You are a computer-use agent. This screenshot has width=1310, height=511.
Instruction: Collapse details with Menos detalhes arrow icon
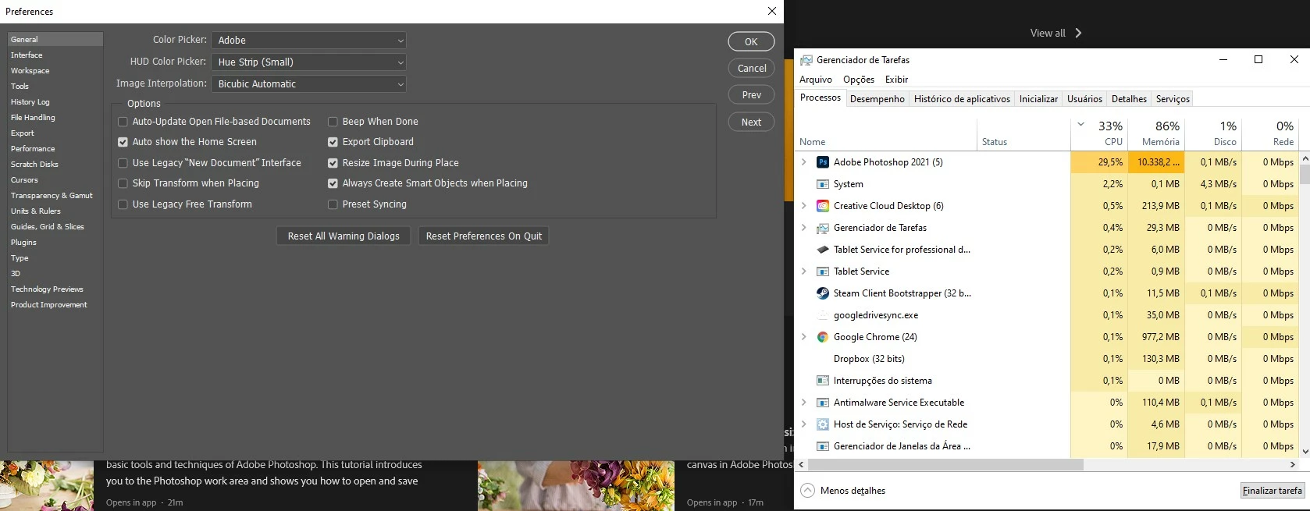pyautogui.click(x=807, y=491)
